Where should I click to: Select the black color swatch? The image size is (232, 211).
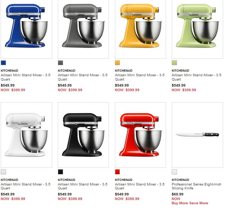(x=60, y=172)
